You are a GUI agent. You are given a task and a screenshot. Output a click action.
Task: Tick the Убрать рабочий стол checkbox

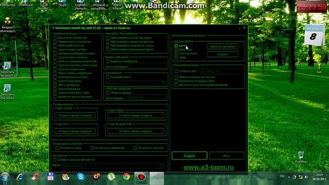(55, 46)
